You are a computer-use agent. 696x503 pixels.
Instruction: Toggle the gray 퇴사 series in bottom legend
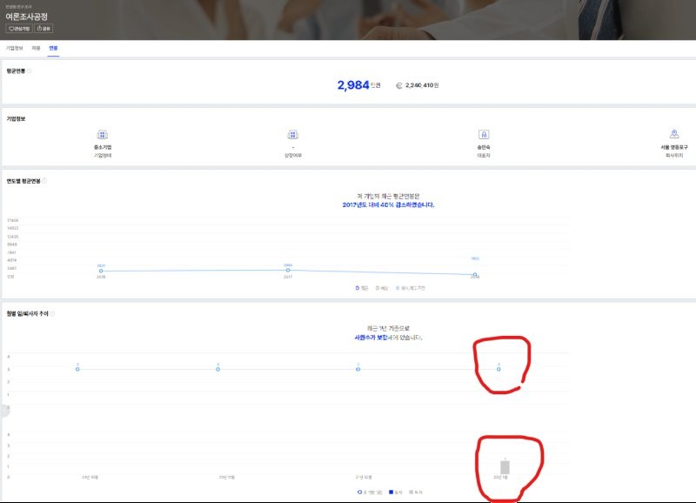[x=416, y=493]
